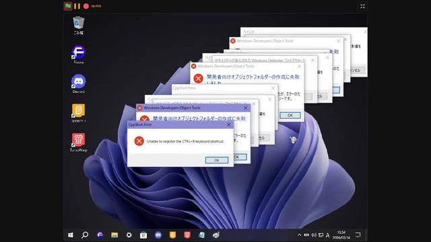
Task: Click OK in the middle inactive Windows Developers Object Tools dialog
Action: point(290,116)
